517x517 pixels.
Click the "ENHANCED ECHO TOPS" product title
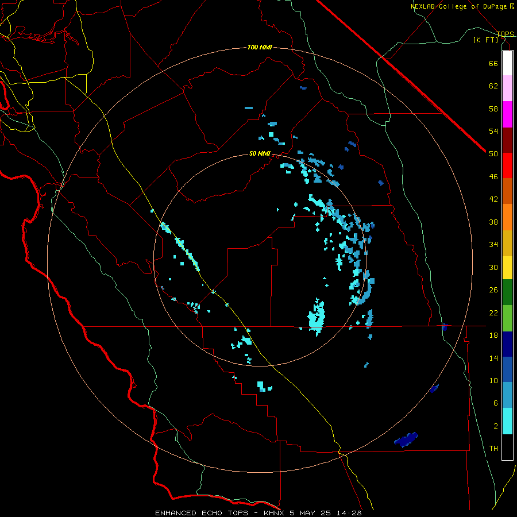[x=202, y=513]
